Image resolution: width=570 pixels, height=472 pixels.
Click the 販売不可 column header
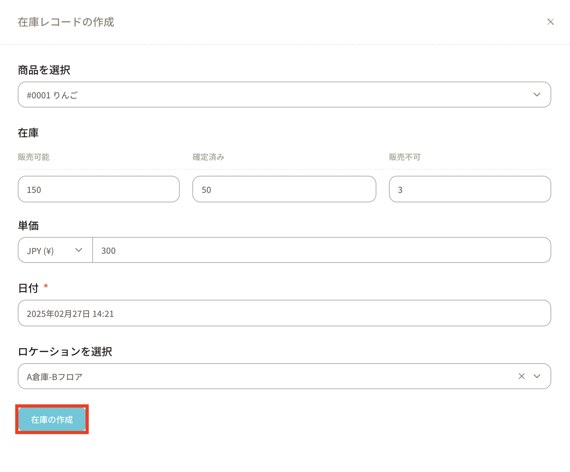click(405, 157)
